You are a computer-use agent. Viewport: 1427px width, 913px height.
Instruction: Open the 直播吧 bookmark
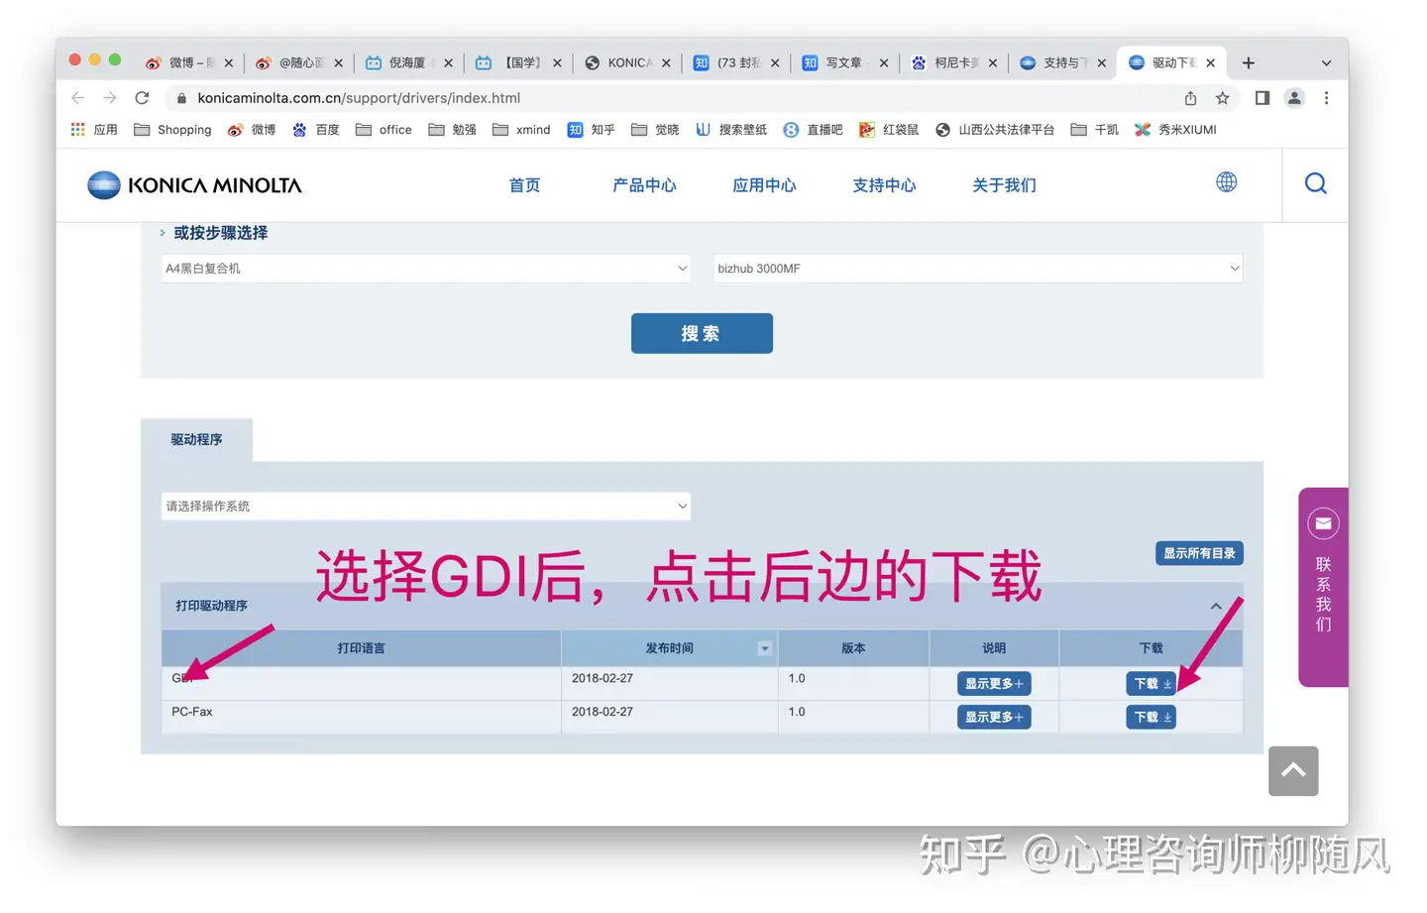(x=813, y=130)
